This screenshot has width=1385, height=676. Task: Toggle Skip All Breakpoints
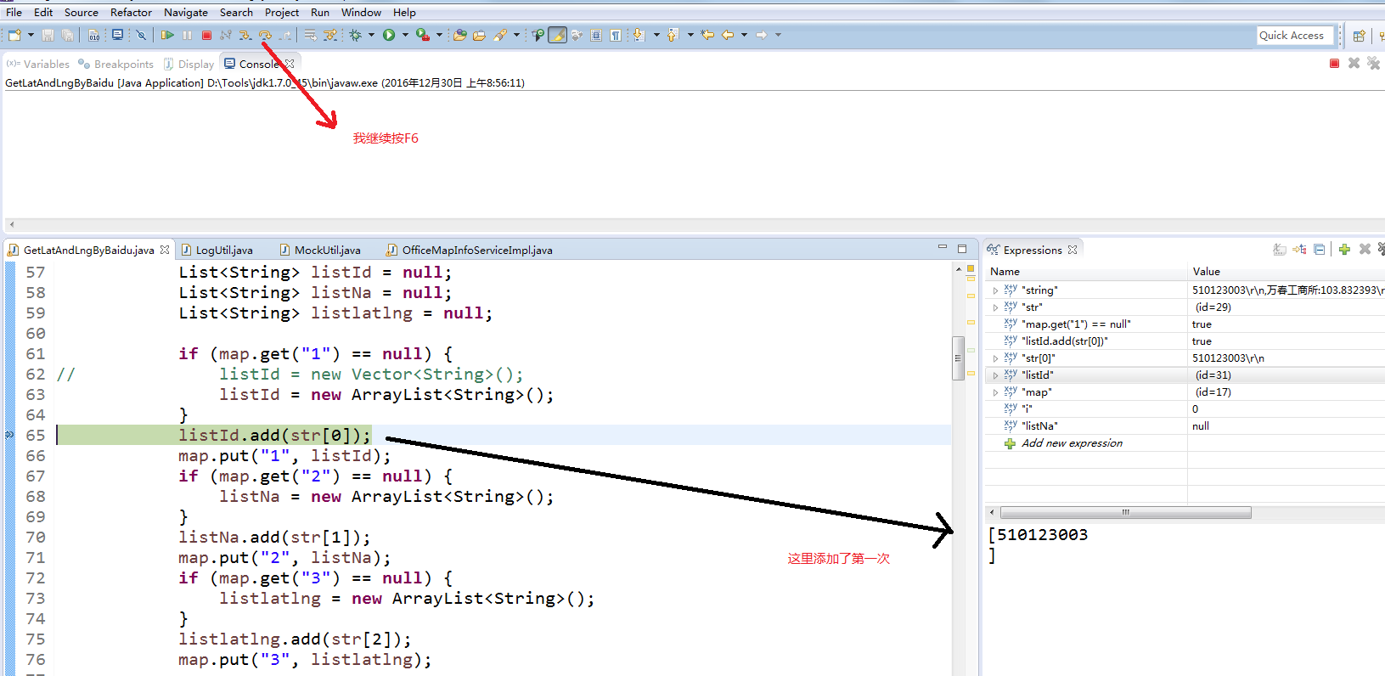tap(141, 35)
